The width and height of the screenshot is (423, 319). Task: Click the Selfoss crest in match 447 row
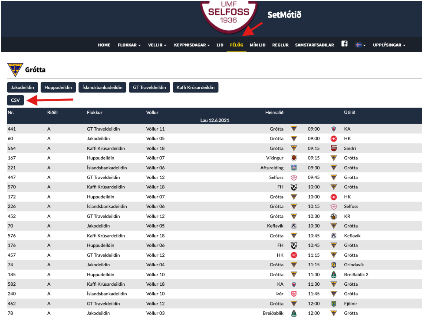click(294, 177)
